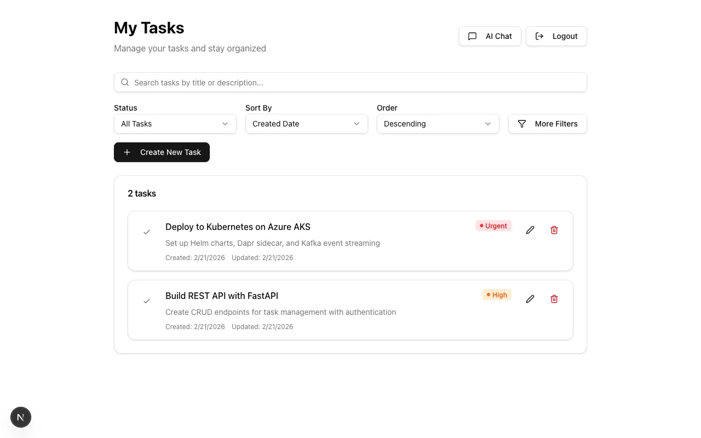The height and width of the screenshot is (438, 701).
Task: Open the AI Chat panel
Action: 490,36
